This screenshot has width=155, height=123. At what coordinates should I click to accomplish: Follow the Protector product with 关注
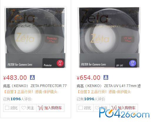pos(28,108)
